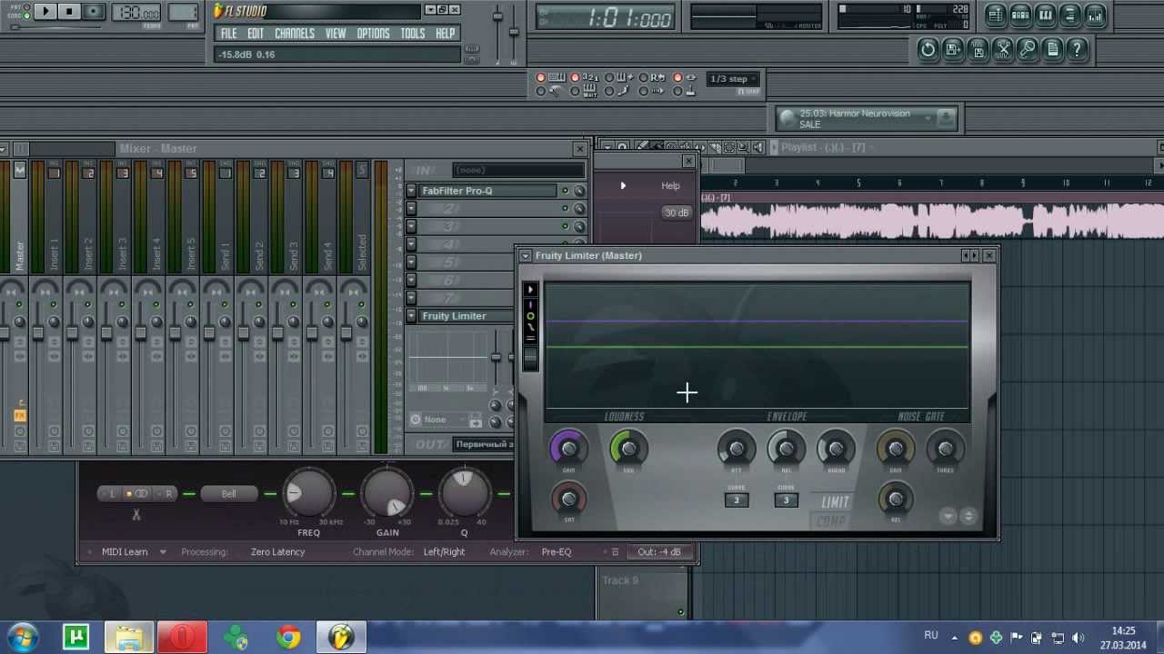Select Pro-Q right channel R button
The width and height of the screenshot is (1164, 654).
point(167,493)
